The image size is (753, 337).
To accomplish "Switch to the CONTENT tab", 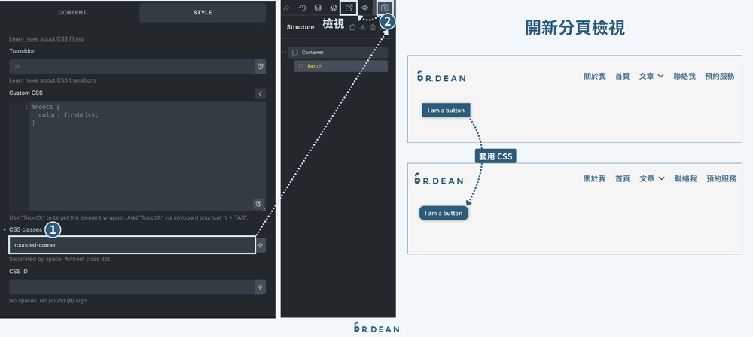I will coord(72,12).
